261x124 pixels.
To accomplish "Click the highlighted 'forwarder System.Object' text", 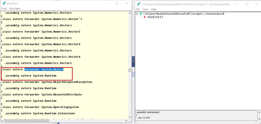I will [44, 69].
